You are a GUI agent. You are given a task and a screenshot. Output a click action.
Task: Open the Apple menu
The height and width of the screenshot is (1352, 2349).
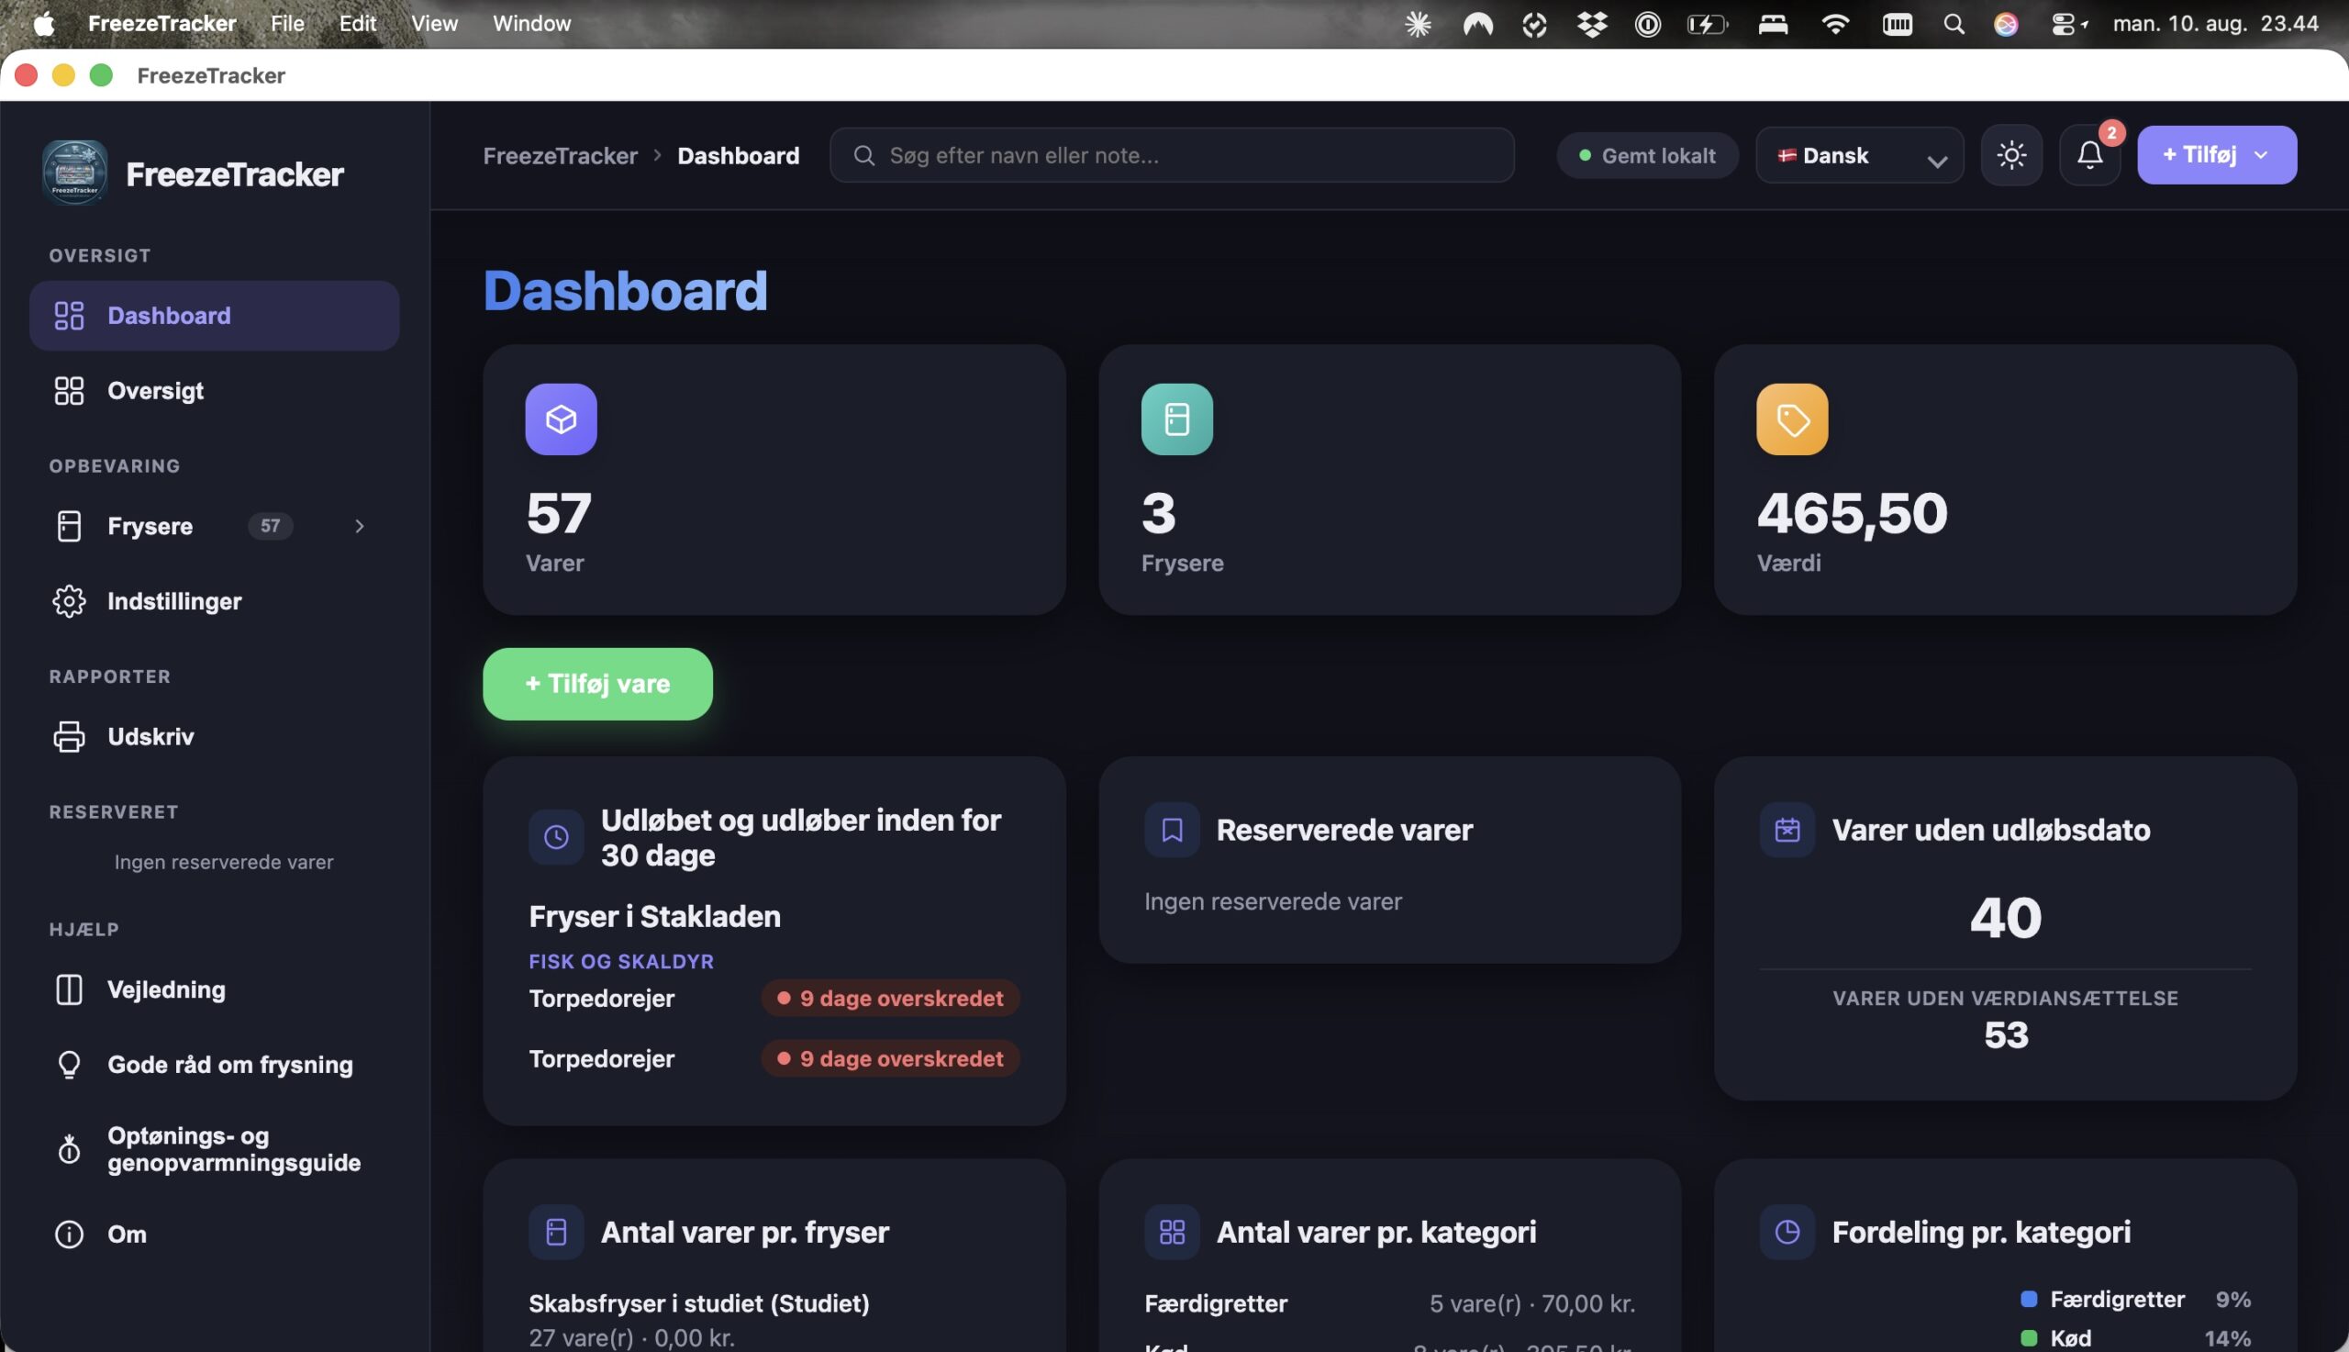44,23
